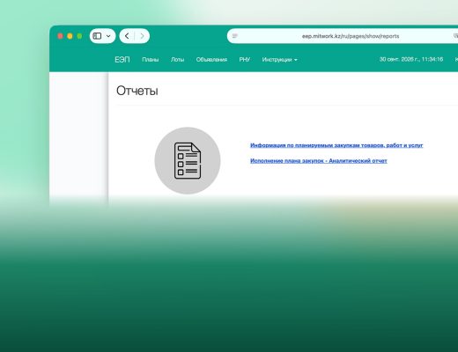The image size is (458, 352).
Task: Minimize the window with yellow button
Action: tap(70, 36)
